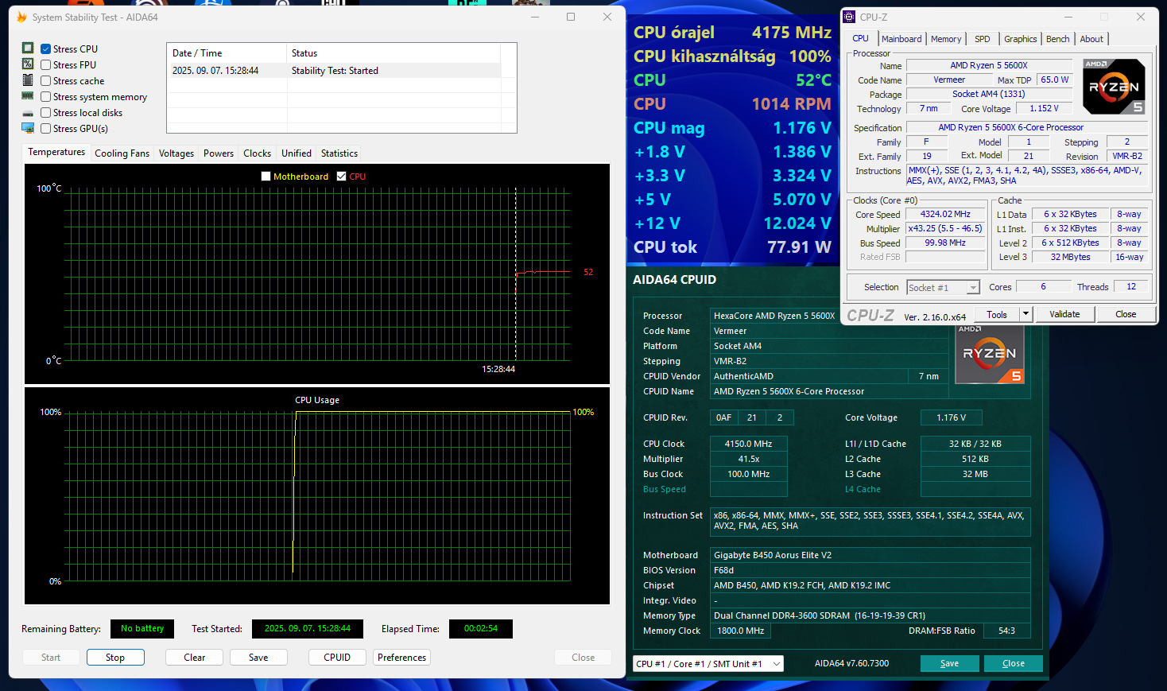Click the drive icon beside Stress local disks
The width and height of the screenshot is (1167, 691).
[28, 114]
